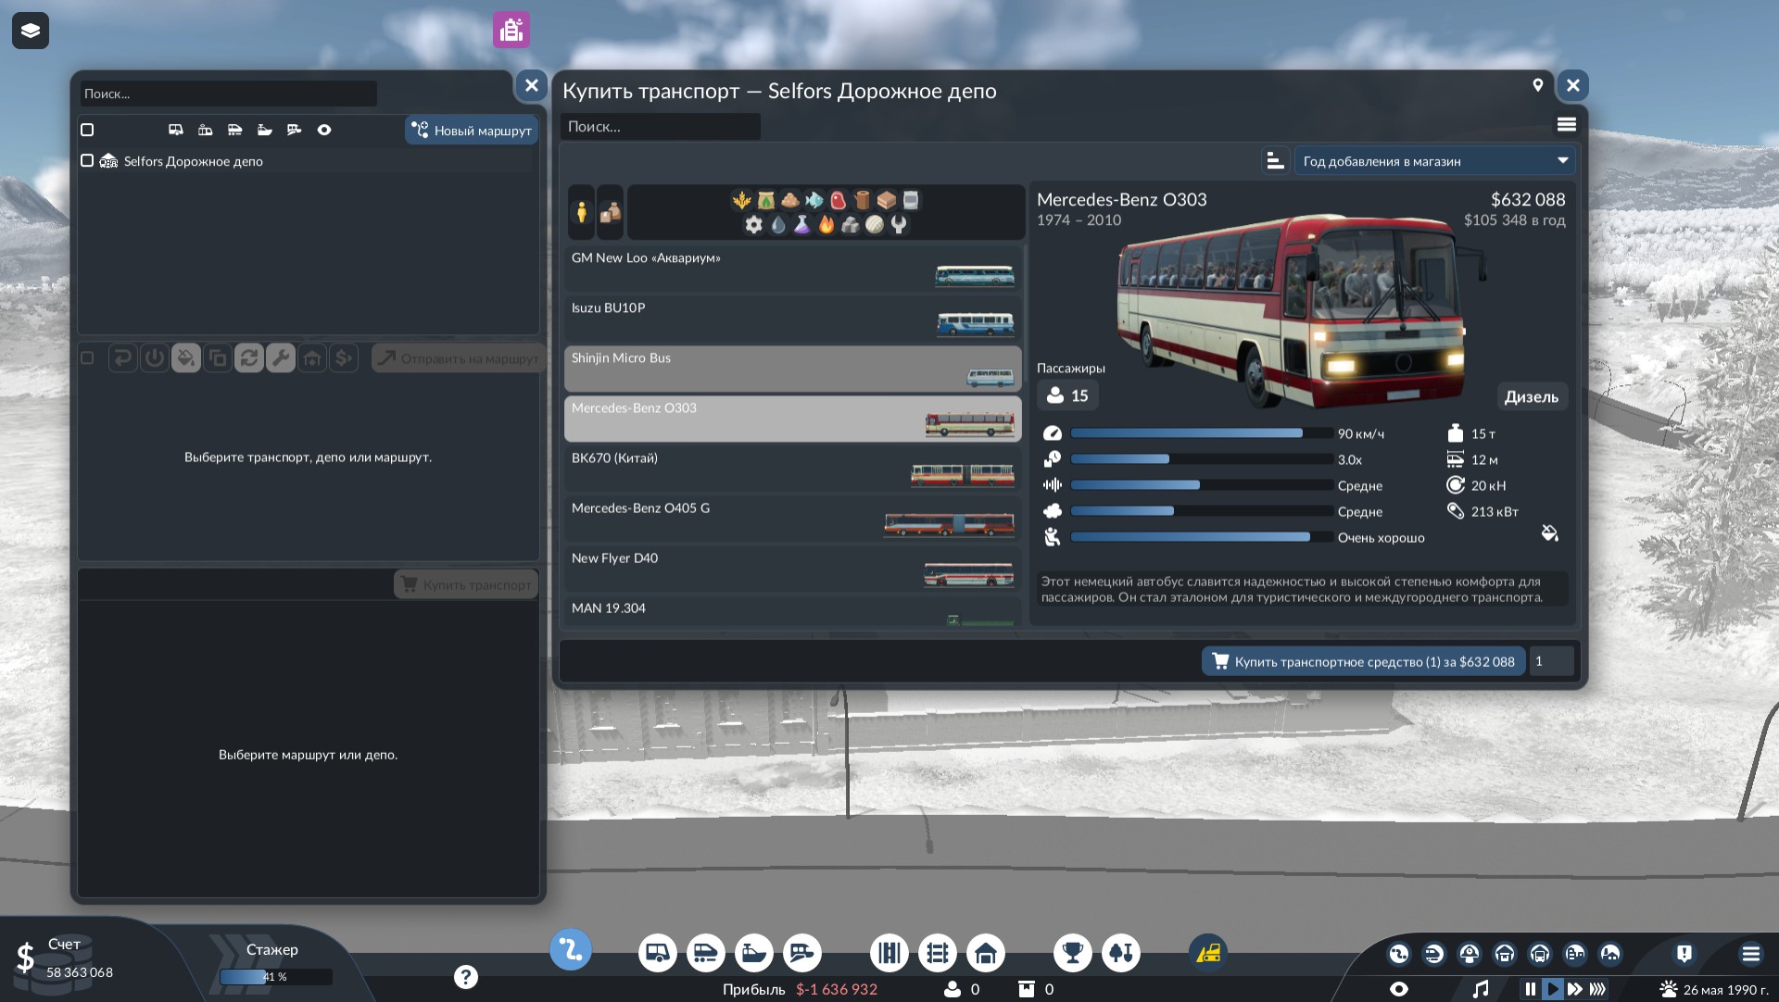Open the trophy achievements panel
This screenshot has width=1779, height=1002.
pyautogui.click(x=1073, y=952)
